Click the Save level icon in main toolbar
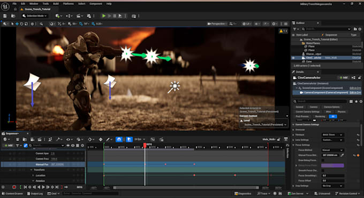The width and height of the screenshot is (364, 198). click(x=5, y=16)
